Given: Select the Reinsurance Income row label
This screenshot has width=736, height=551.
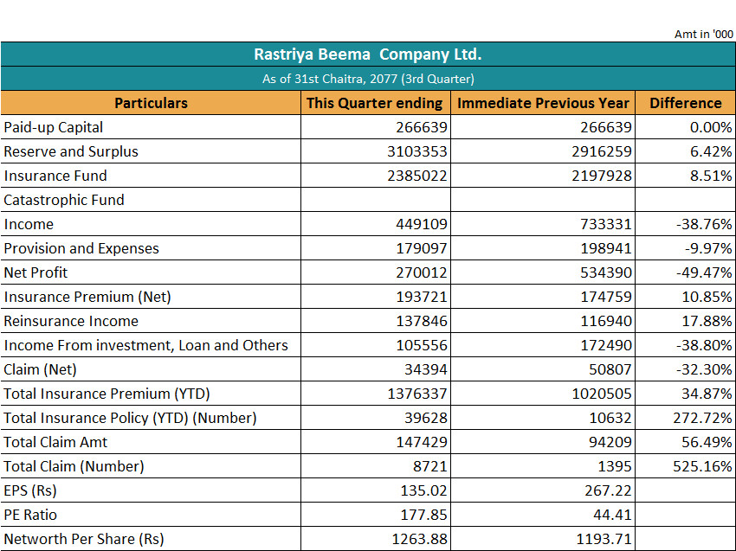Looking at the screenshot, I should pos(71,321).
